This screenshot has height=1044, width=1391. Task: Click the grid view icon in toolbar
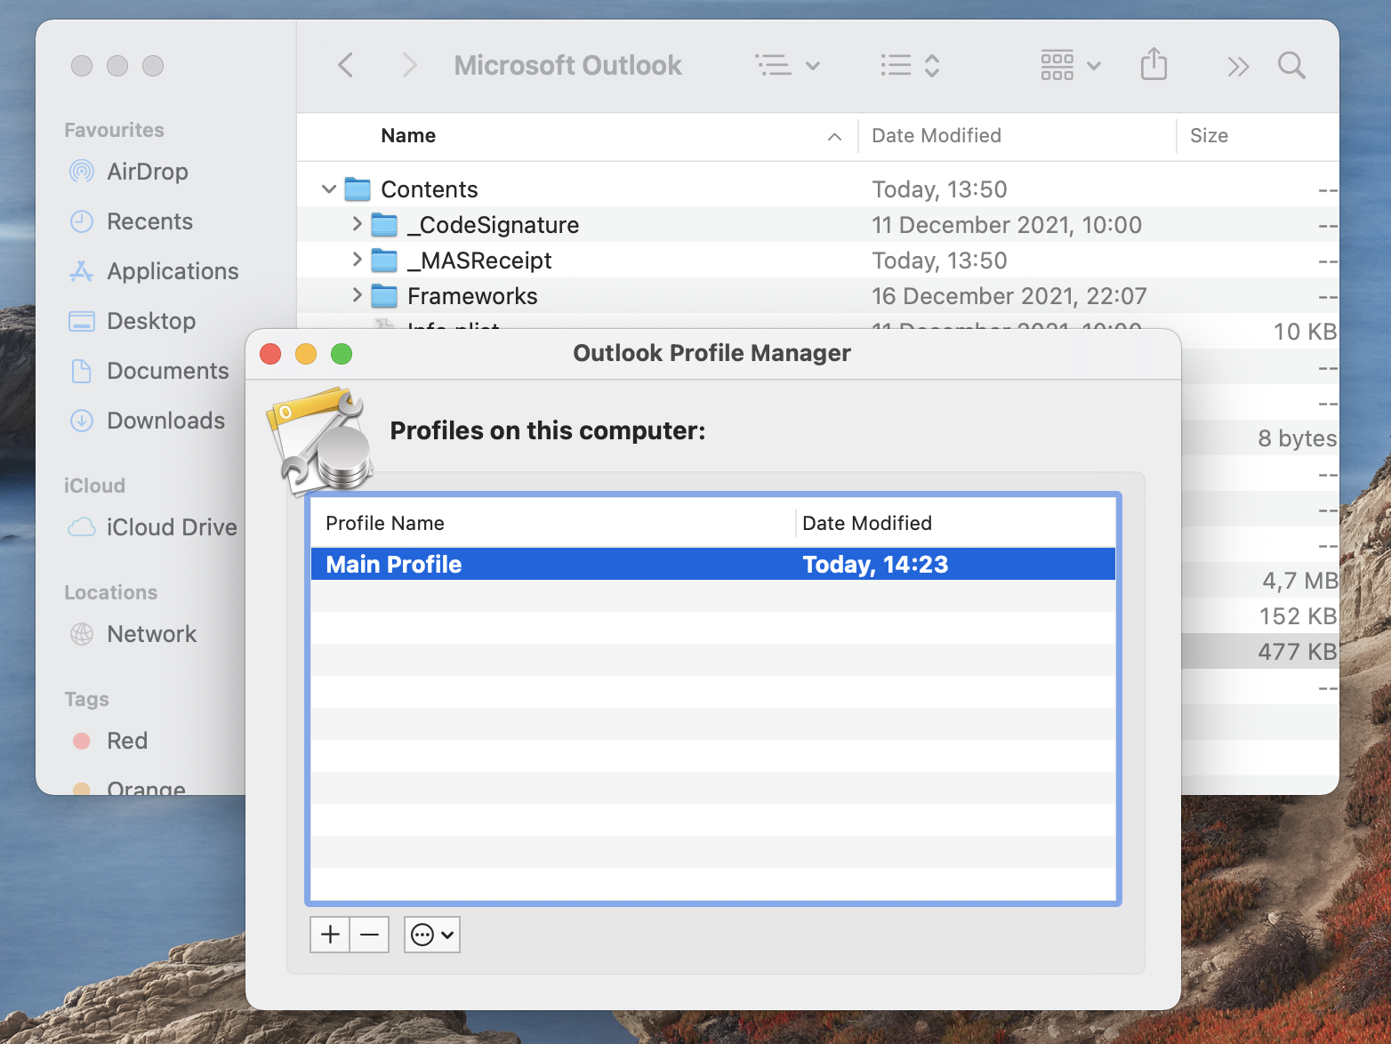coord(1057,65)
